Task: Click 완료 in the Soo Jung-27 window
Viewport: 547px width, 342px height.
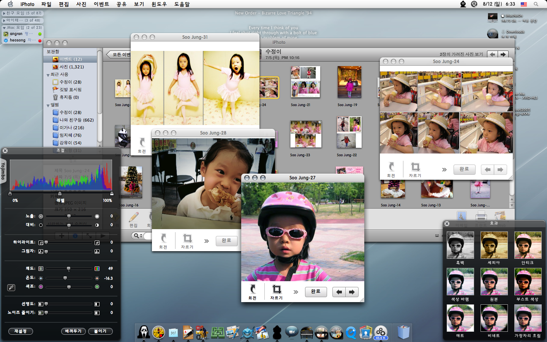Action: click(x=316, y=291)
